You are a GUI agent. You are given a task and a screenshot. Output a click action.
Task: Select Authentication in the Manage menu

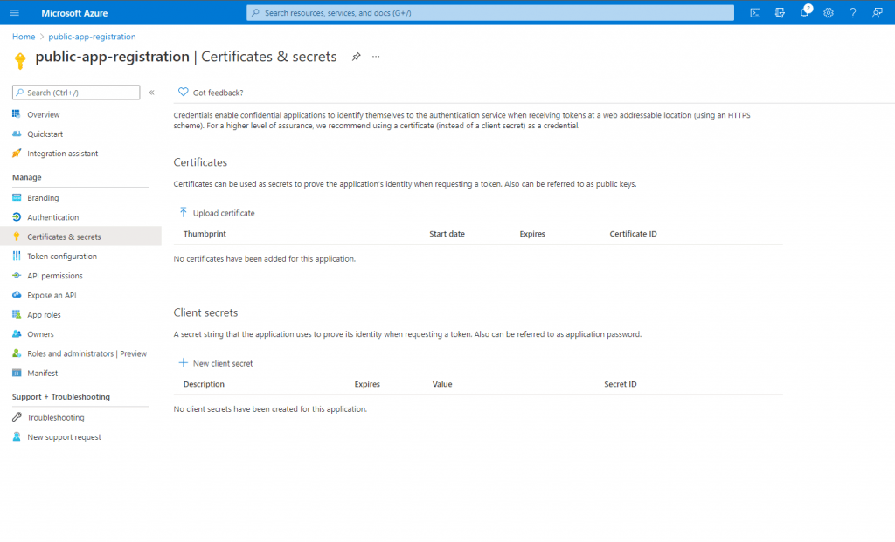click(x=52, y=217)
